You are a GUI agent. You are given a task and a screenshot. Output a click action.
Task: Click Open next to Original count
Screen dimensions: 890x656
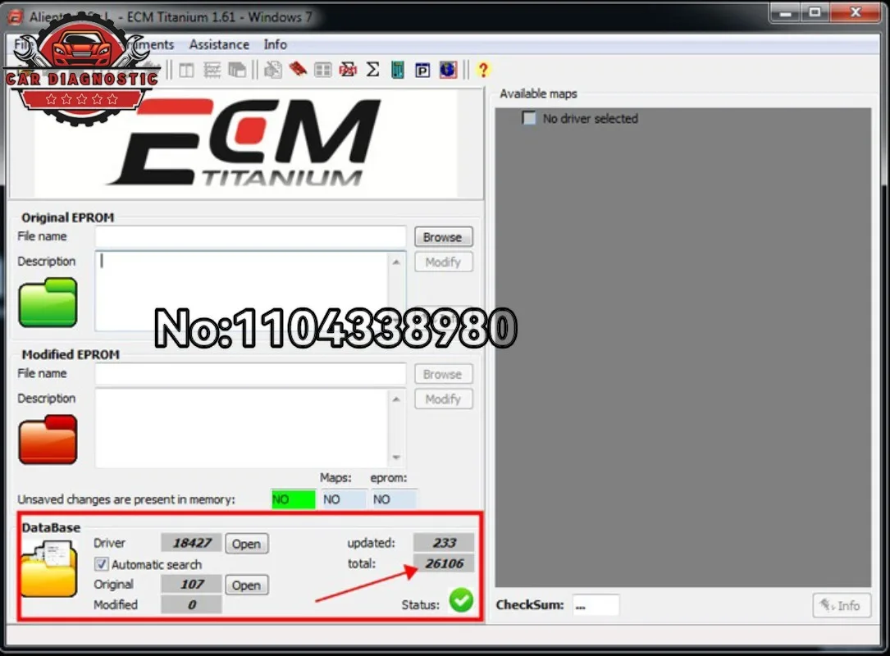tap(246, 585)
